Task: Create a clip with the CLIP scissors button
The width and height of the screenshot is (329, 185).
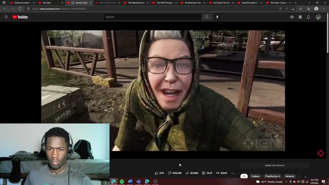Action: coord(207,173)
